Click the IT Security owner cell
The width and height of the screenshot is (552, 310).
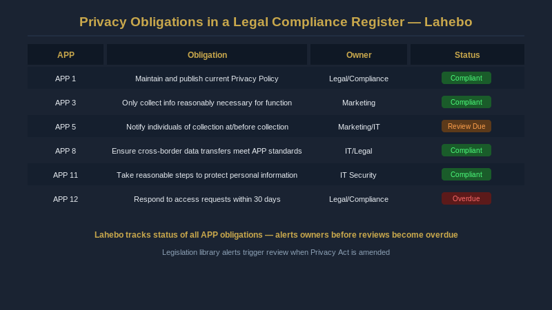[x=358, y=175]
